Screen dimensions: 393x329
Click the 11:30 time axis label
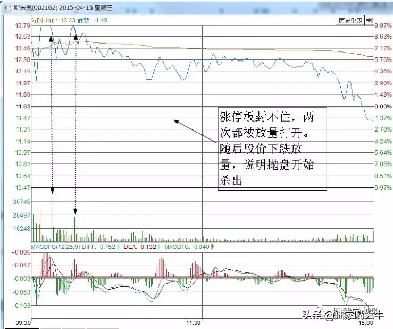click(193, 323)
